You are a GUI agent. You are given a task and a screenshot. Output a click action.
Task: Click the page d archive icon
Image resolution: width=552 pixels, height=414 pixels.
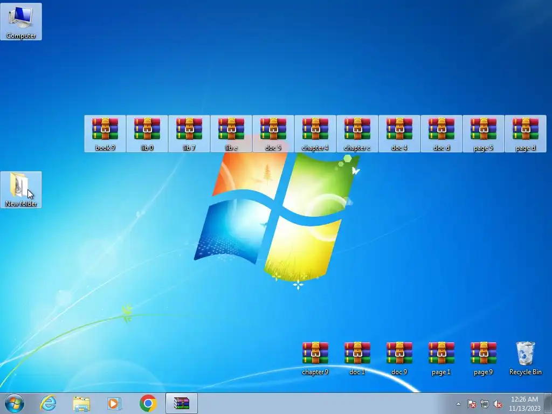pyautogui.click(x=525, y=134)
